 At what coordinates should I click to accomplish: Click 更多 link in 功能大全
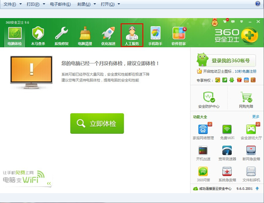255,117
